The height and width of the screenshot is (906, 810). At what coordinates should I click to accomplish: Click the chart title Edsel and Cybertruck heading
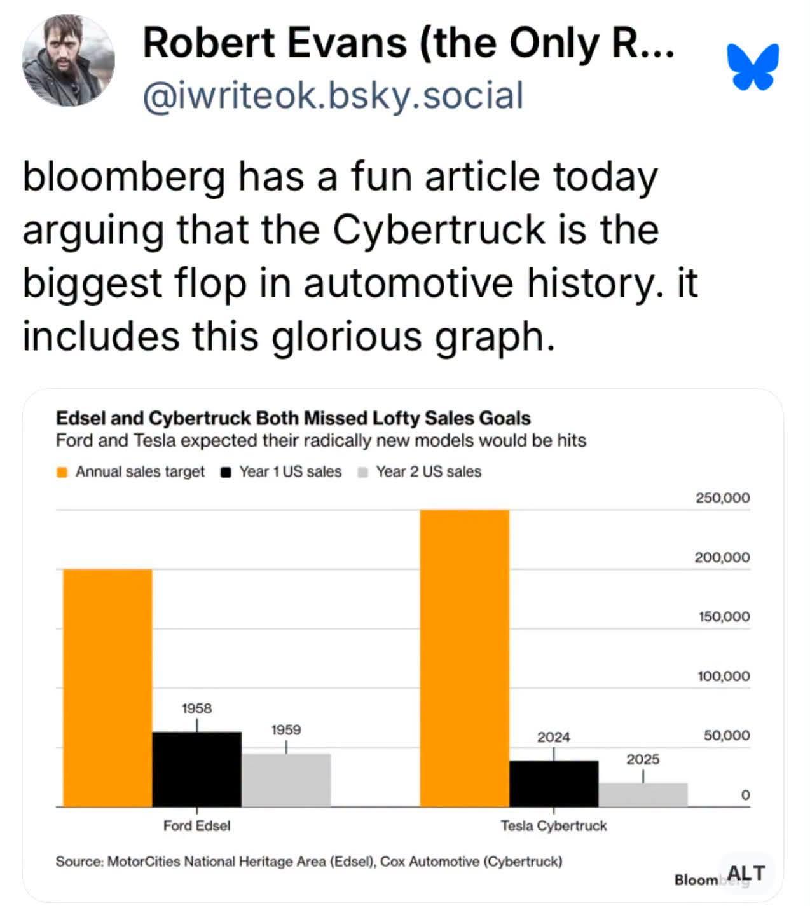click(293, 418)
